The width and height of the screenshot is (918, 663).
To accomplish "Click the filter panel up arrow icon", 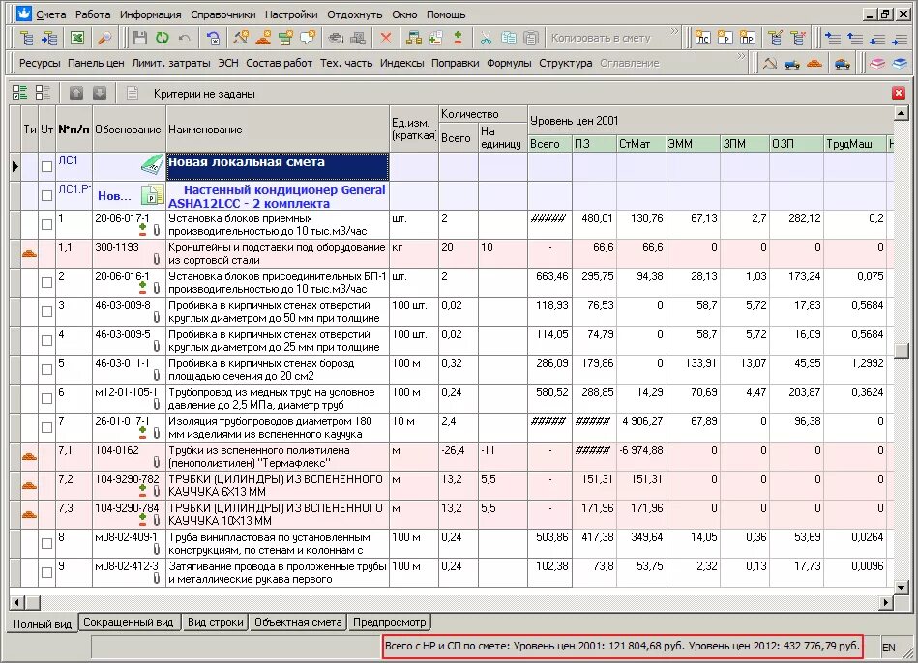I will coord(76,94).
